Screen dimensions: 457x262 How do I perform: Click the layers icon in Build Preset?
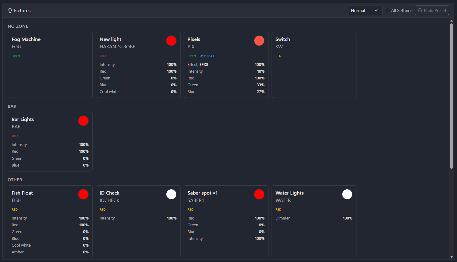420,10
